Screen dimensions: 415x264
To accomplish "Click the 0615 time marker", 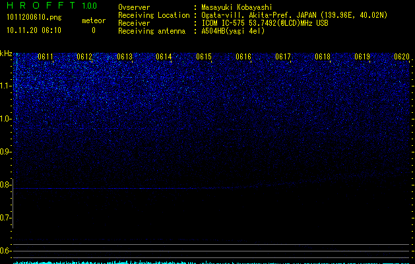I will (204, 57).
